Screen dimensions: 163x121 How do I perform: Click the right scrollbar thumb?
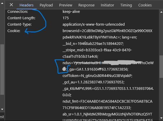[161, 67]
